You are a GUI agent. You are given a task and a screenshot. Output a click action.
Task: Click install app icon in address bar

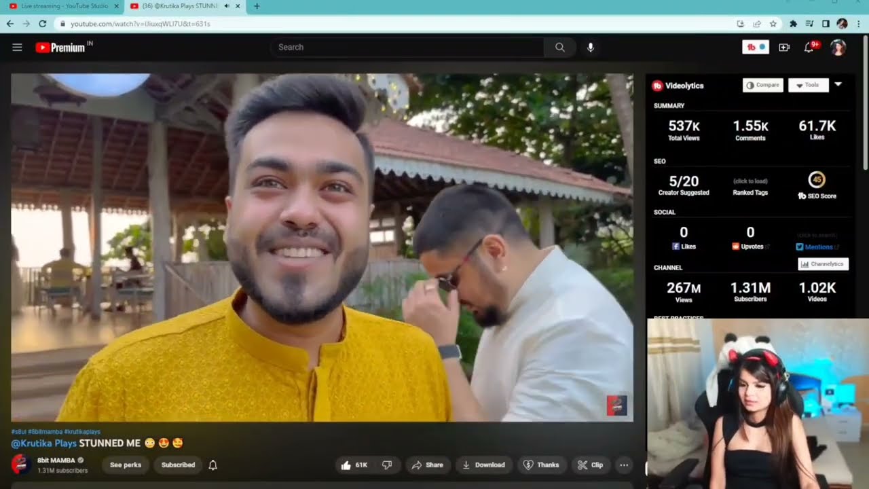pos(740,24)
